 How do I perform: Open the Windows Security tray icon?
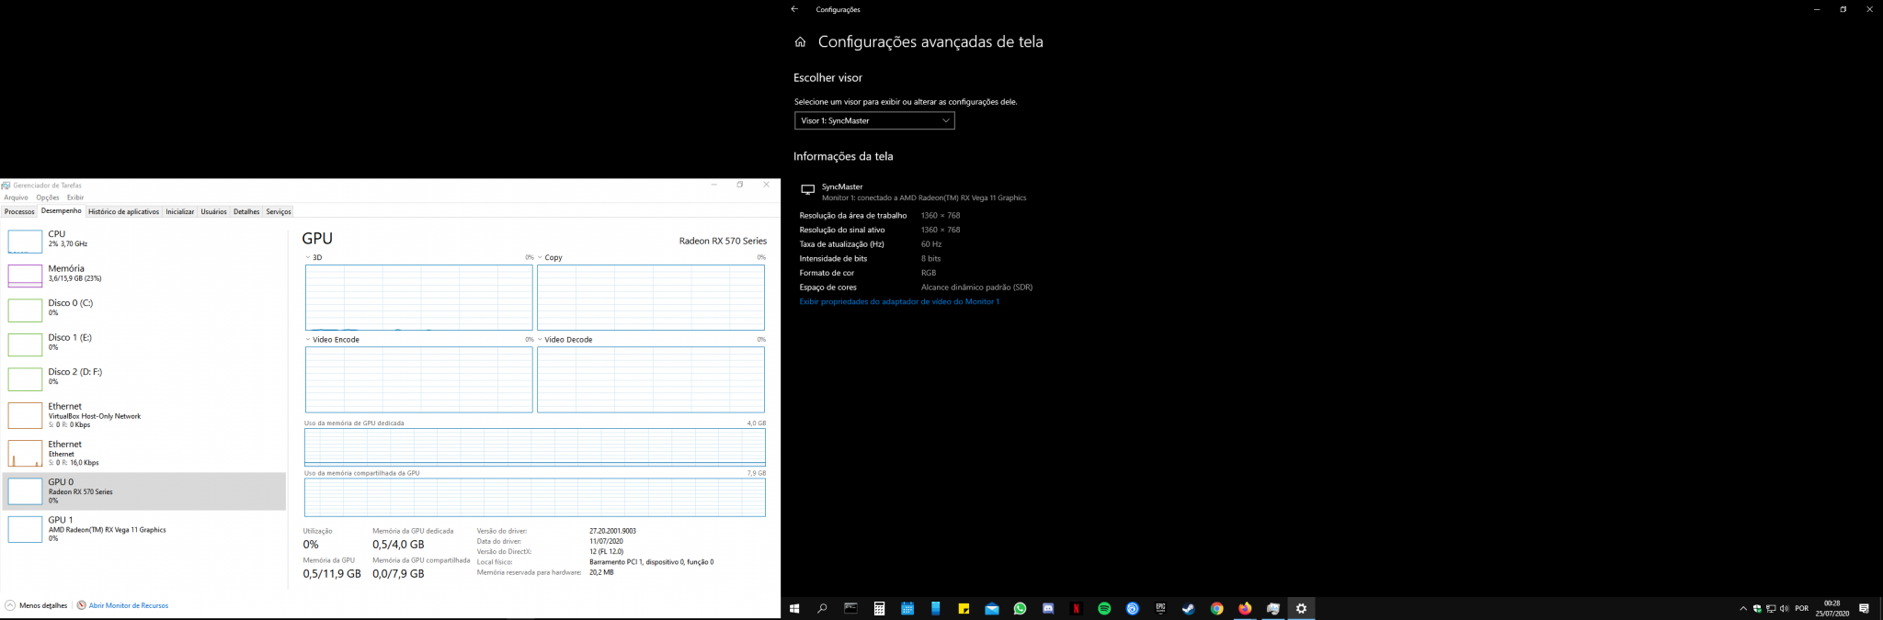coord(1757,608)
